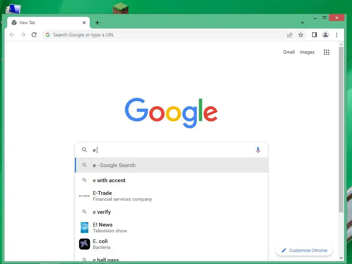Click the magnifier icon in search box
This screenshot has width=352, height=264.
[85, 150]
